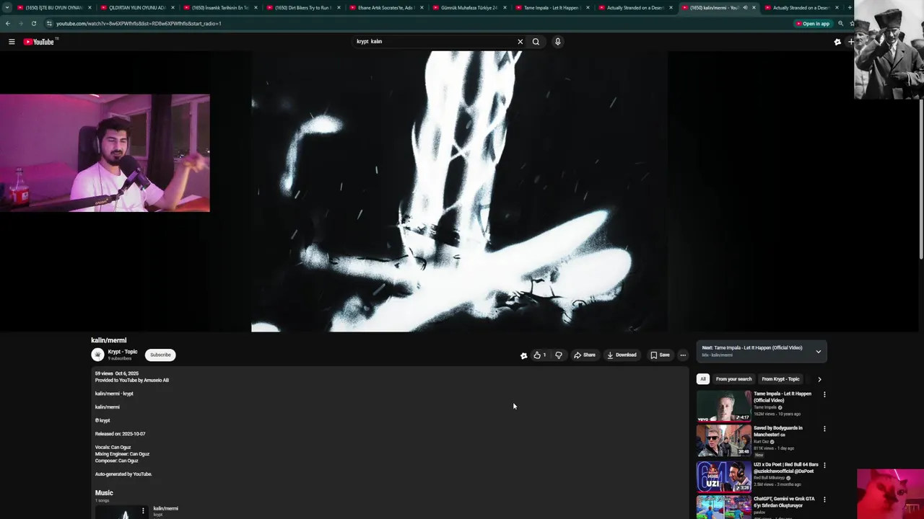Screen dimensions: 924x519
Task: Open options for Saved by Bodyguards video
Action: [824, 429]
